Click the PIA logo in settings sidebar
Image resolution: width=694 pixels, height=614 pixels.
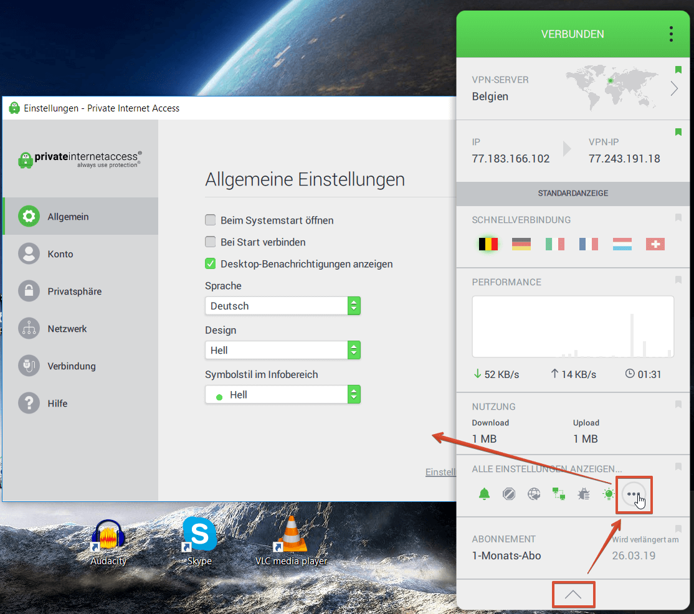80,159
